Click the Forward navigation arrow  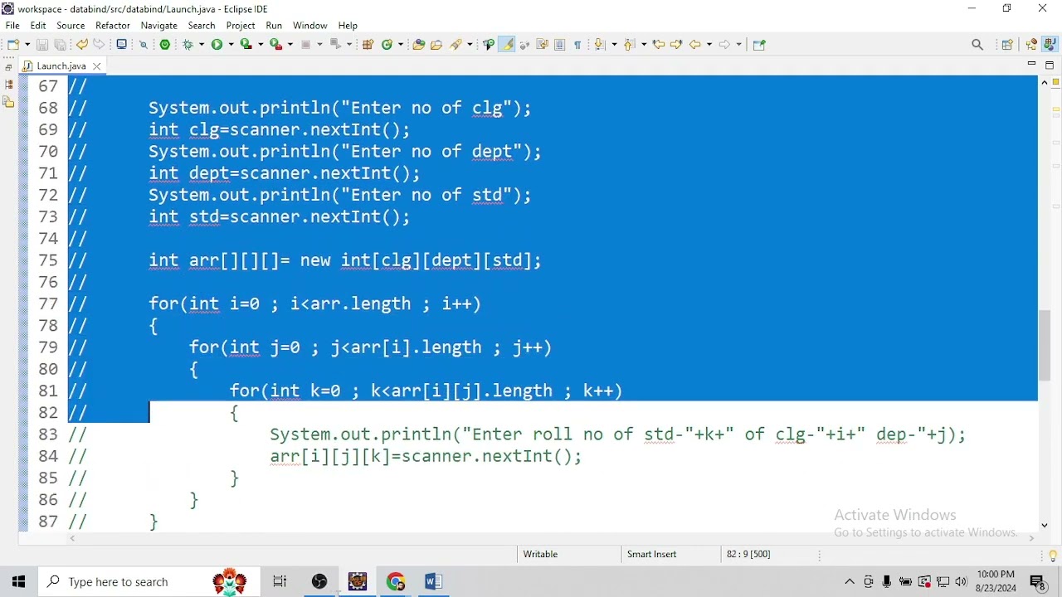tap(725, 45)
